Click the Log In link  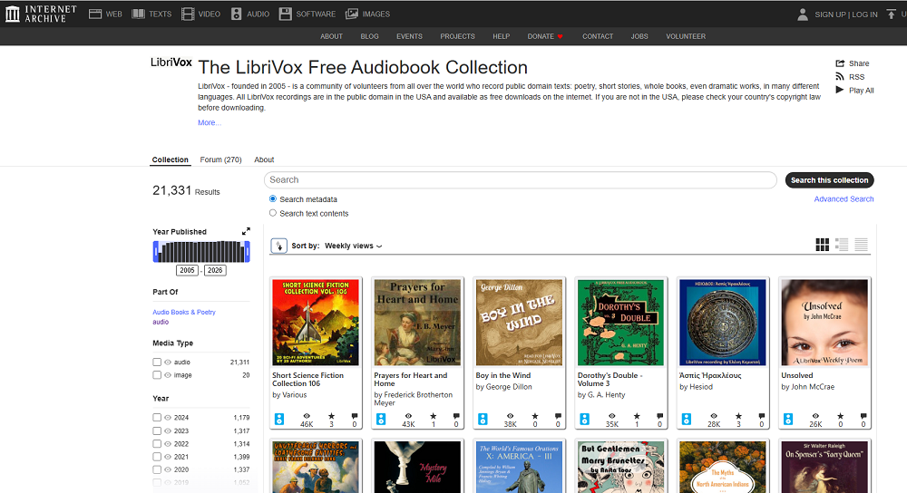pyautogui.click(x=864, y=14)
